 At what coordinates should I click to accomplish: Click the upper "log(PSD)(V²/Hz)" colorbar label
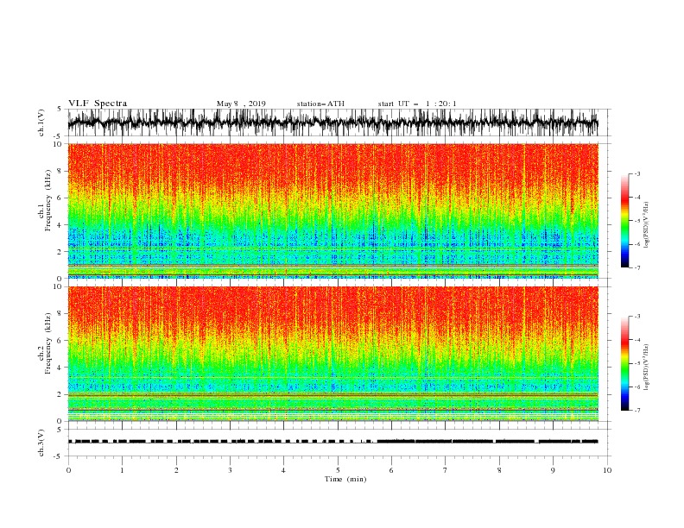(x=647, y=225)
